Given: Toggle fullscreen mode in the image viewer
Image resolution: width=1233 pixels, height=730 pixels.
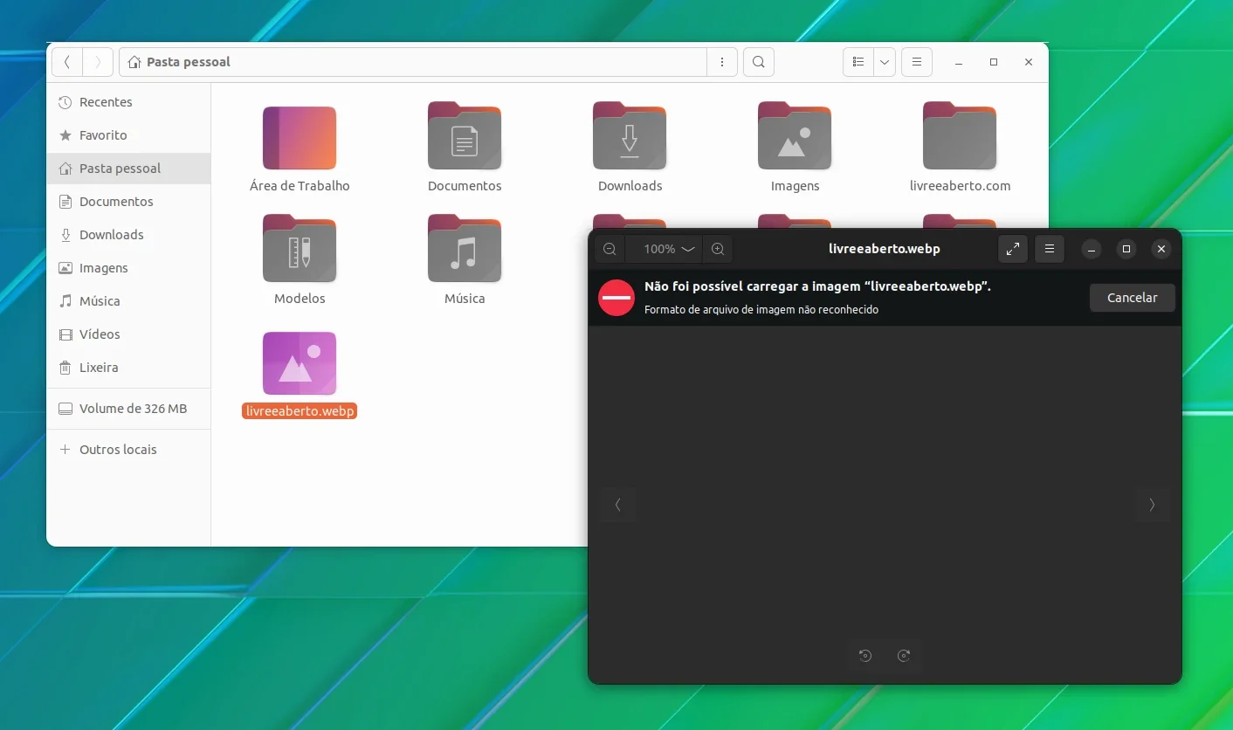Looking at the screenshot, I should point(1013,249).
